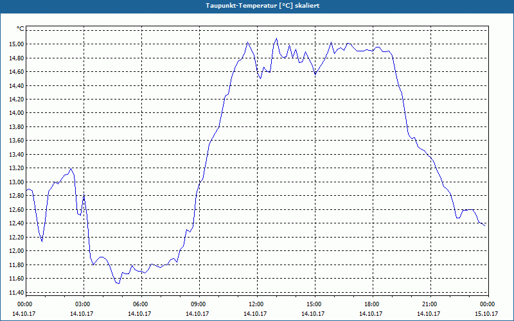Select the 14,40 y-axis value
514x321 pixels.
click(x=17, y=85)
